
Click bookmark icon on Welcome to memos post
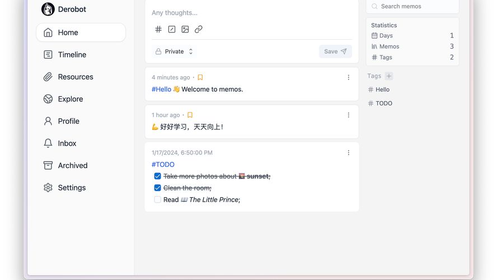[x=200, y=77]
